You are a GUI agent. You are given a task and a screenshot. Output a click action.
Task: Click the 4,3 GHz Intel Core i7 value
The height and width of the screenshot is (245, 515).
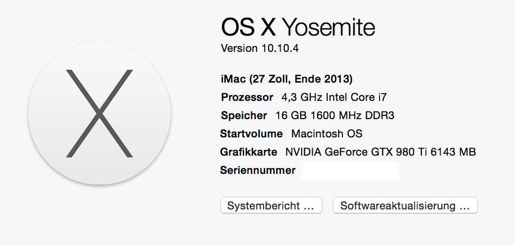point(334,97)
